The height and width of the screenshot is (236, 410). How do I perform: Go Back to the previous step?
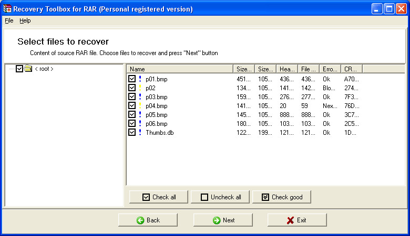point(148,220)
